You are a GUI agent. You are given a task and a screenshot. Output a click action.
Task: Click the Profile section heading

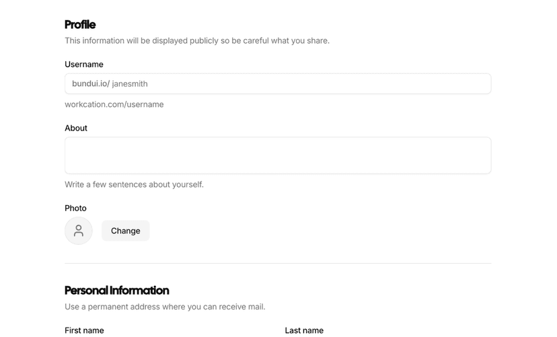[80, 25]
